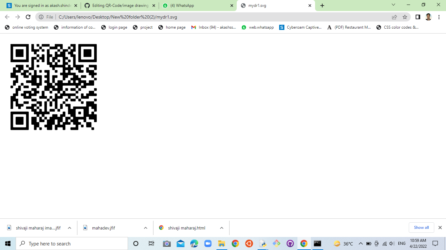Expand options for mahadev.jfif download

tap(146, 228)
